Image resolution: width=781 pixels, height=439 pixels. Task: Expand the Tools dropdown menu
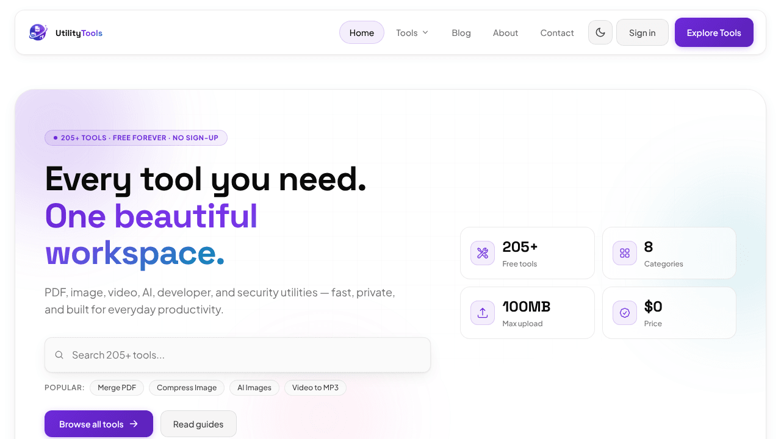(x=412, y=32)
